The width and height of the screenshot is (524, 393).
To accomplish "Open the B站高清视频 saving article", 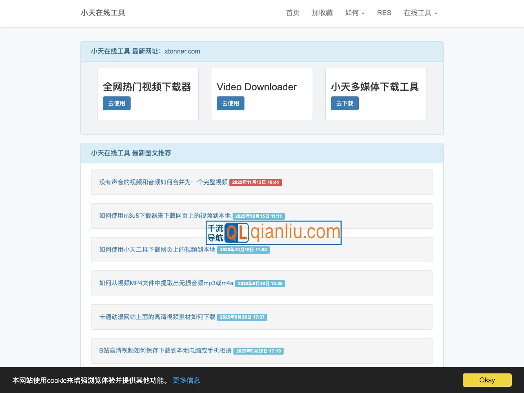I will click(x=165, y=351).
